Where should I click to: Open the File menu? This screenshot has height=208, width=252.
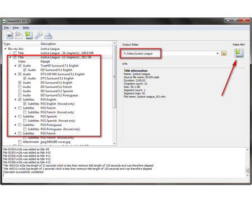click(x=7, y=28)
